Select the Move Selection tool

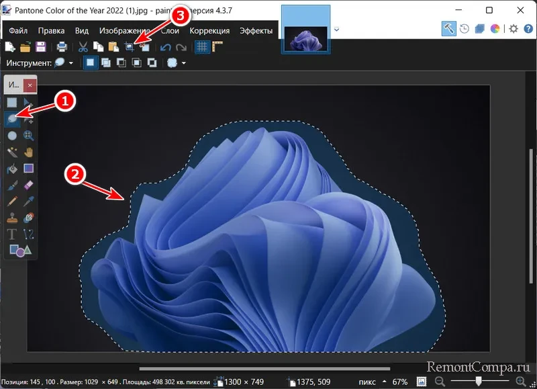[28, 119]
